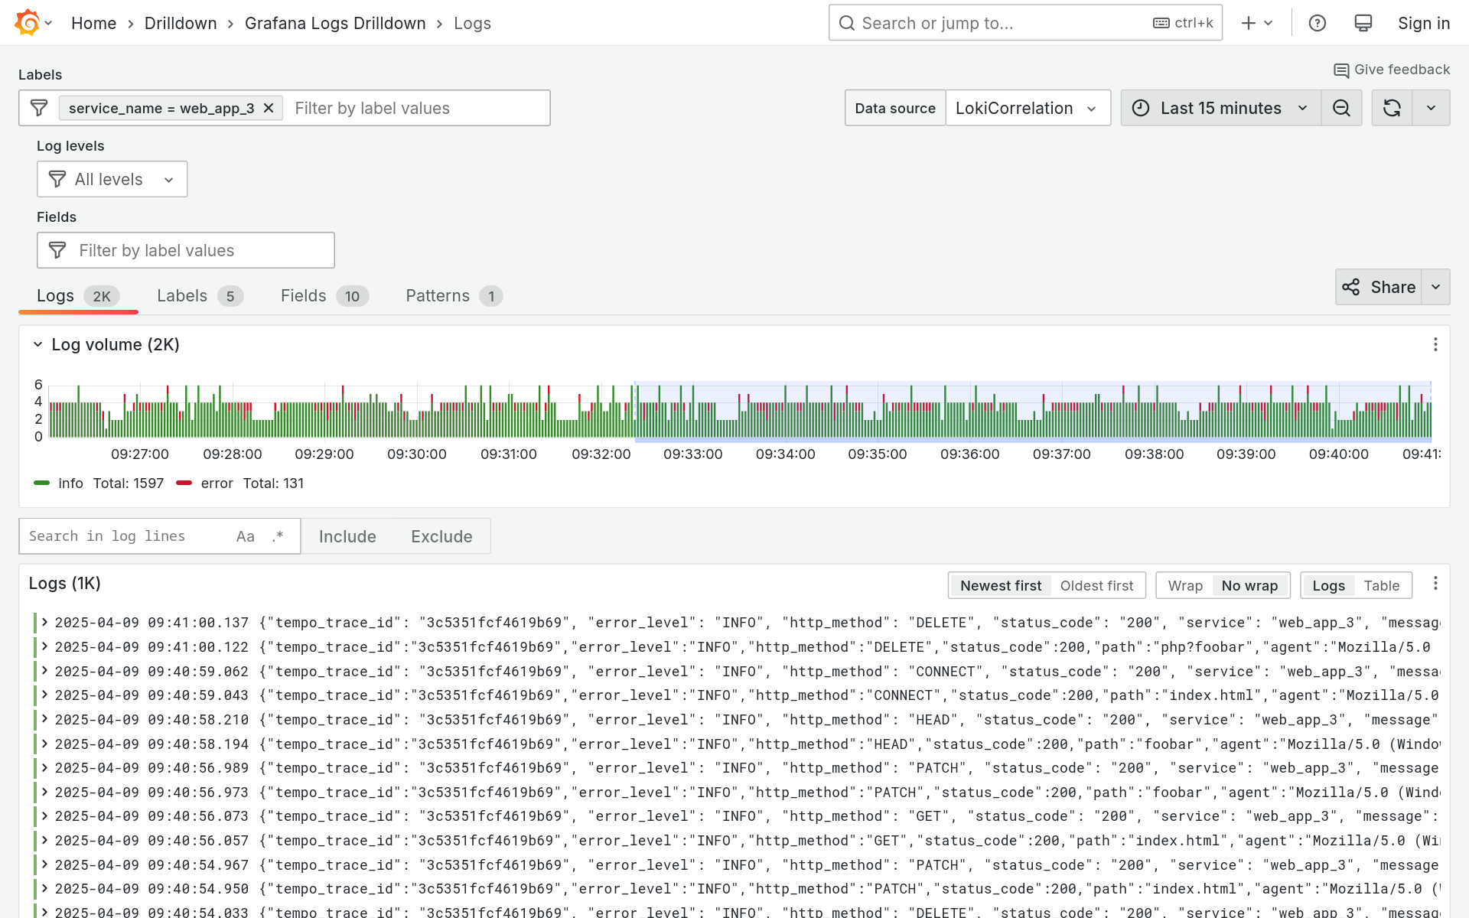Refresh the logs with the refresh icon
The image size is (1469, 918).
tap(1392, 108)
